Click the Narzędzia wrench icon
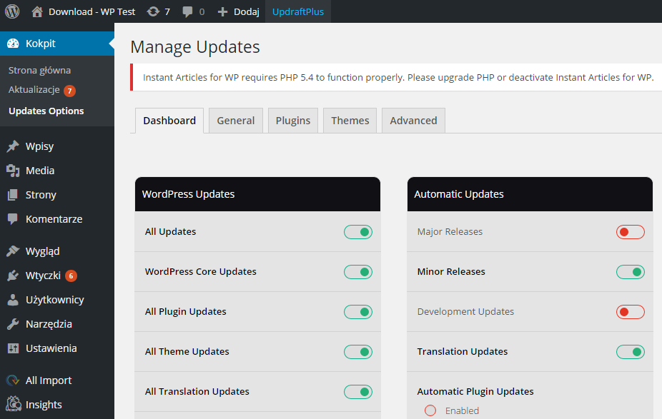The height and width of the screenshot is (419, 662). click(13, 324)
